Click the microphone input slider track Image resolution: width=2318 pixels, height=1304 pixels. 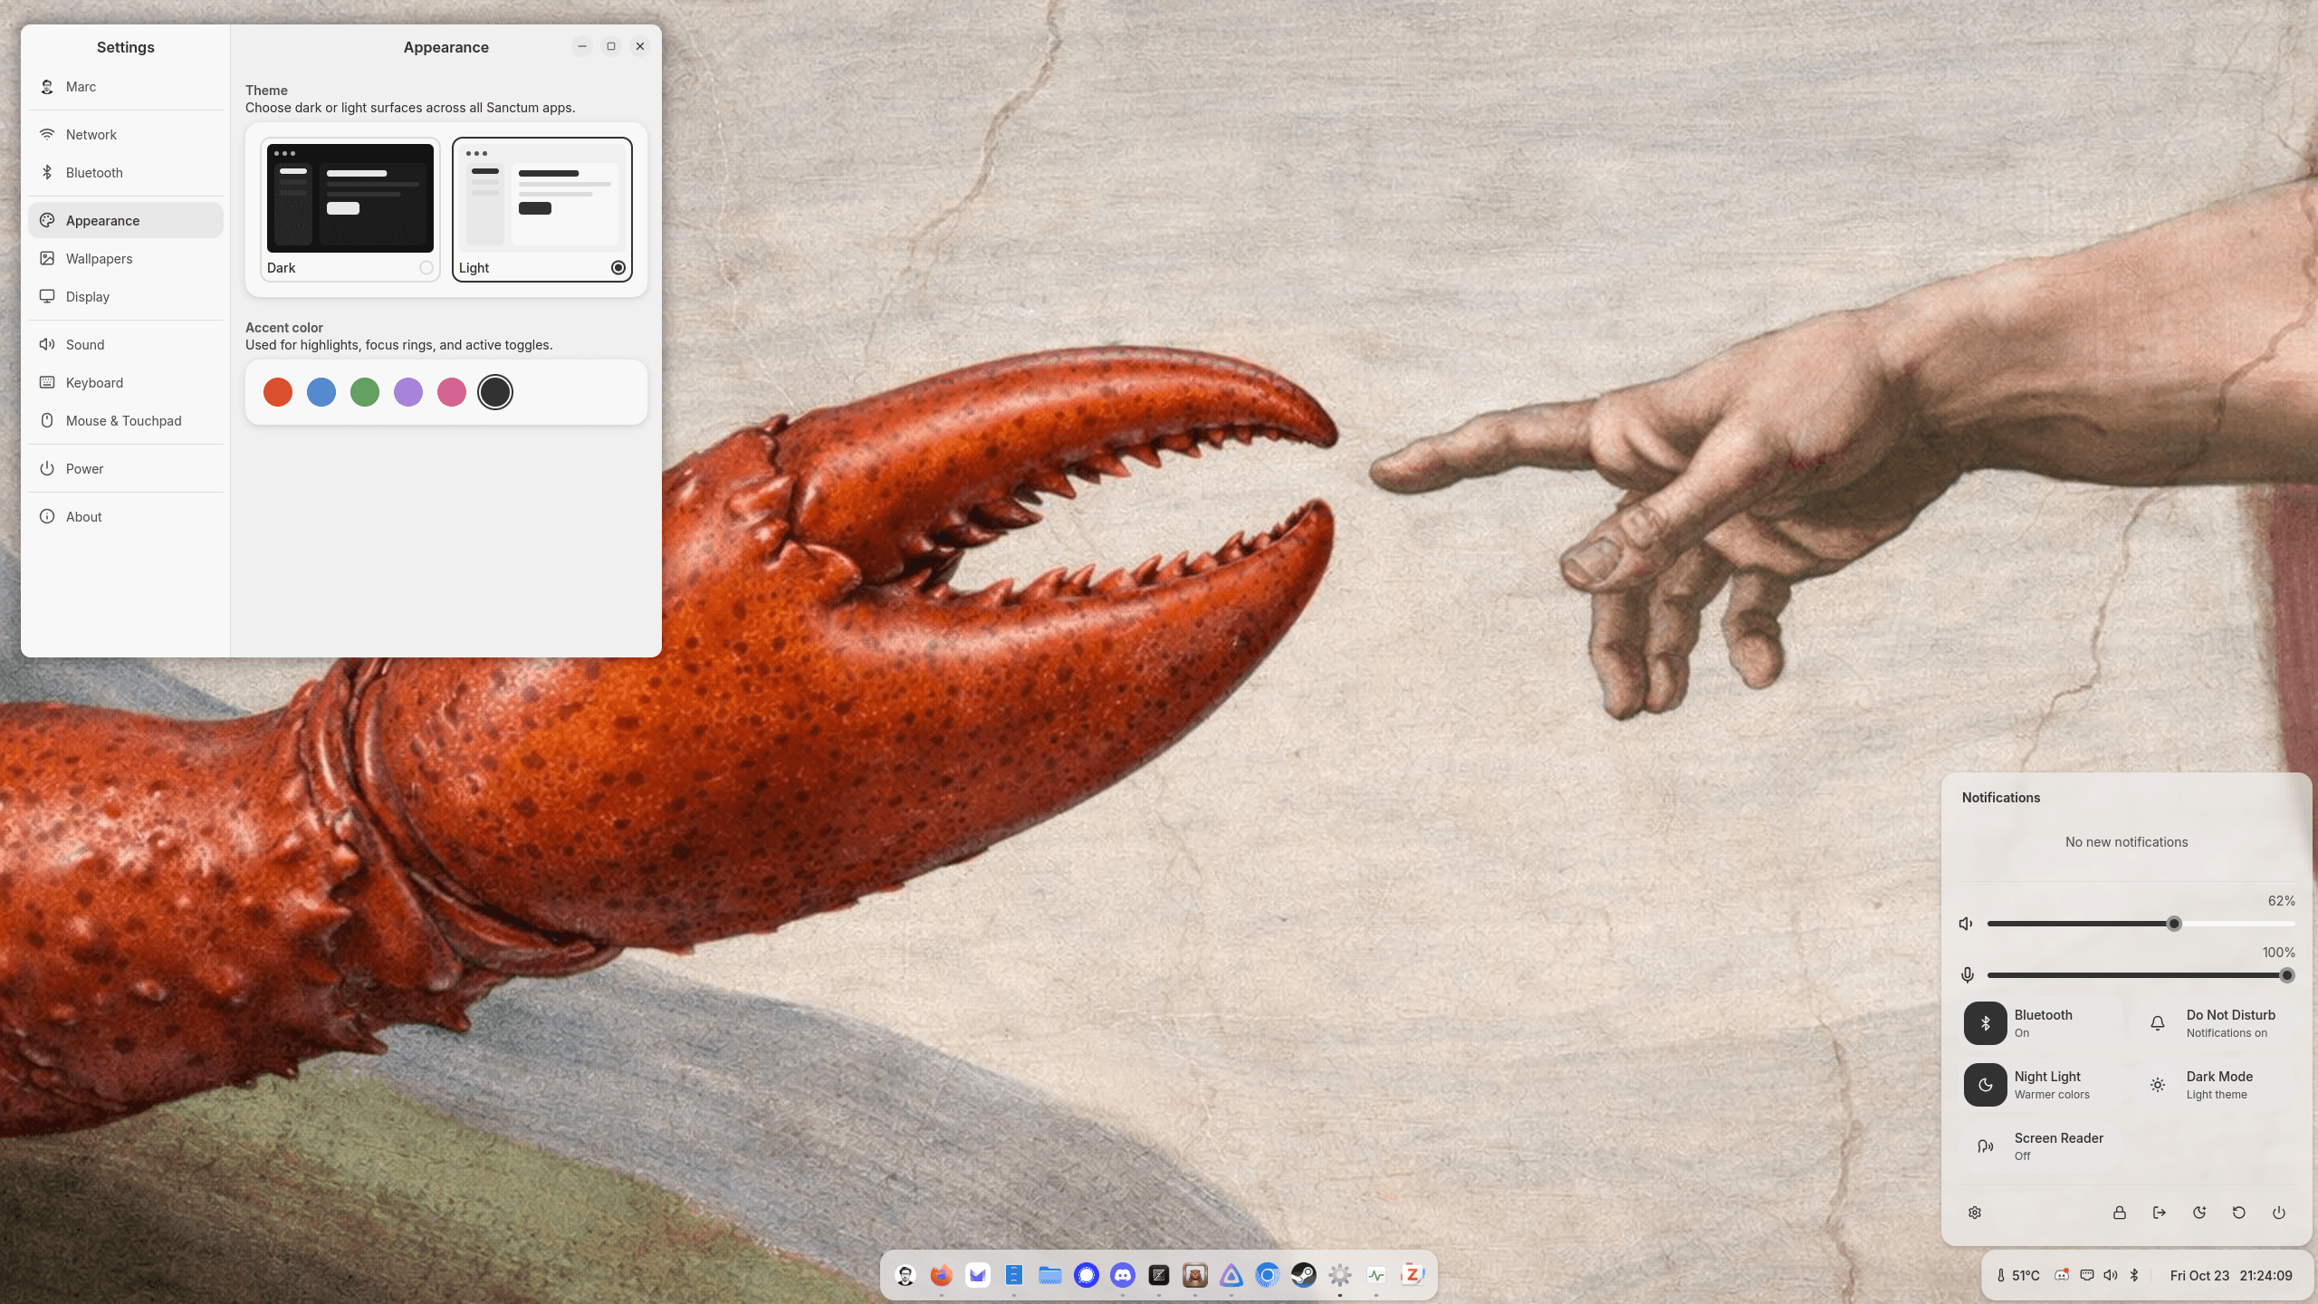click(2141, 975)
